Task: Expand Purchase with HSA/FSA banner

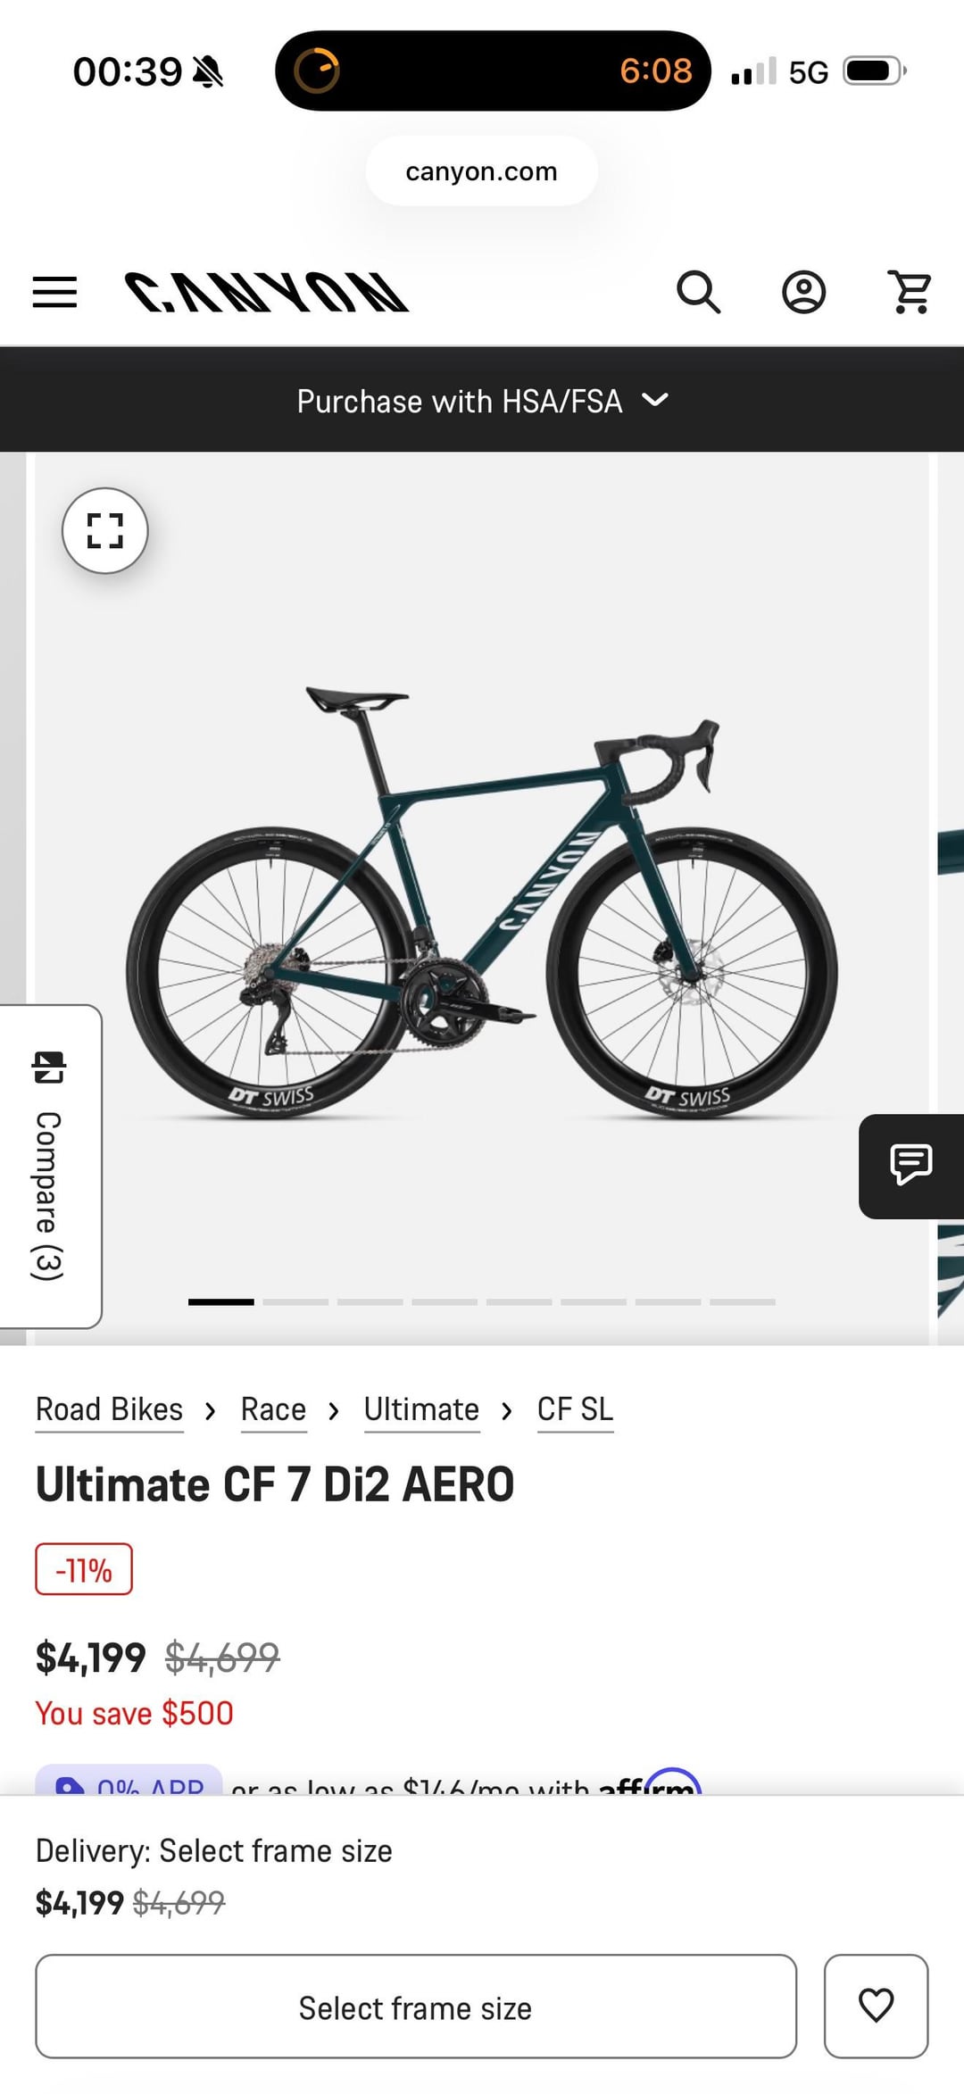Action: pyautogui.click(x=482, y=400)
